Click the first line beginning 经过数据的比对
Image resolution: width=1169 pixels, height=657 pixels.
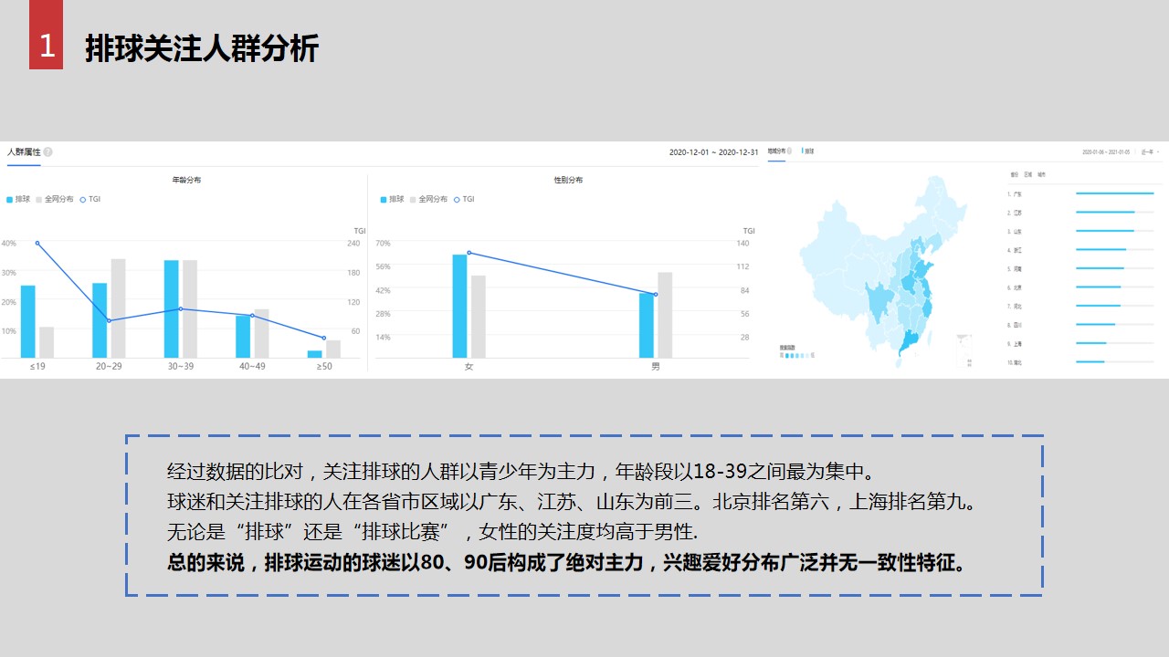click(521, 472)
